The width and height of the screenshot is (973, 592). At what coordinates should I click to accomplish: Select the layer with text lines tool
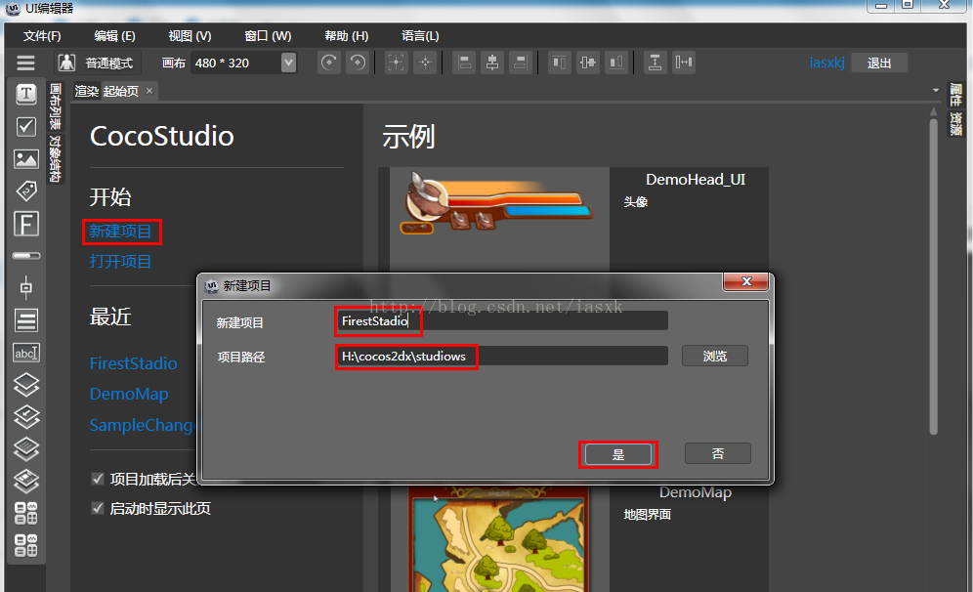tap(26, 448)
